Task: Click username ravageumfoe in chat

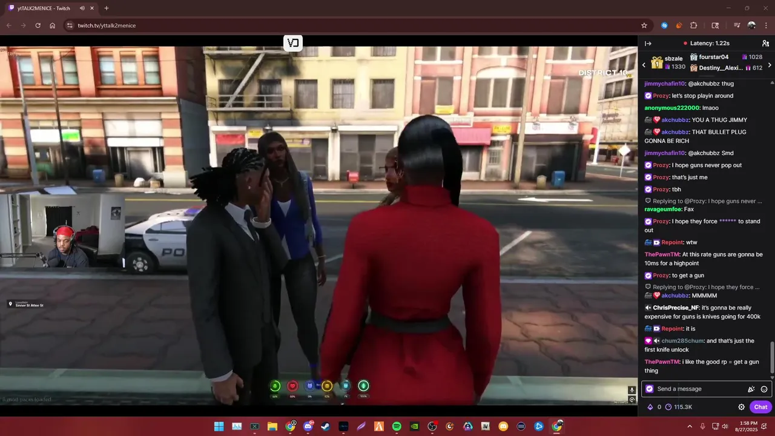Action: pos(662,209)
